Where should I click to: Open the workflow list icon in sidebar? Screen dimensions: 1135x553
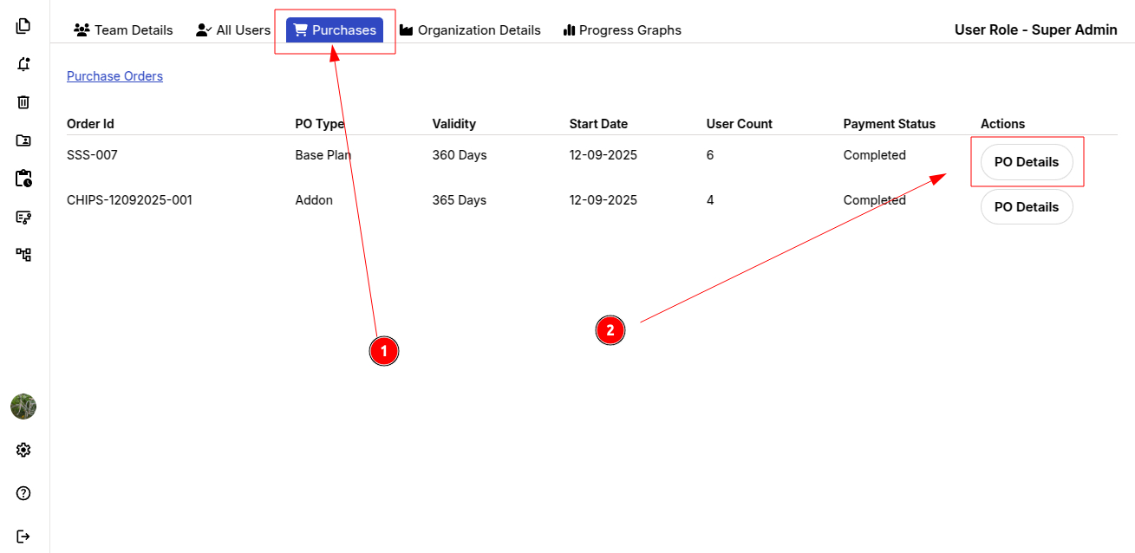tap(23, 217)
